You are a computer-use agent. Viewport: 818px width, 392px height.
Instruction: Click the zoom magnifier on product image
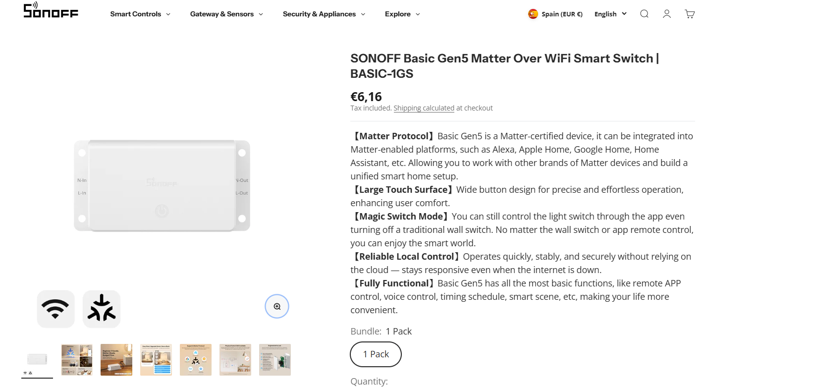pos(277,306)
